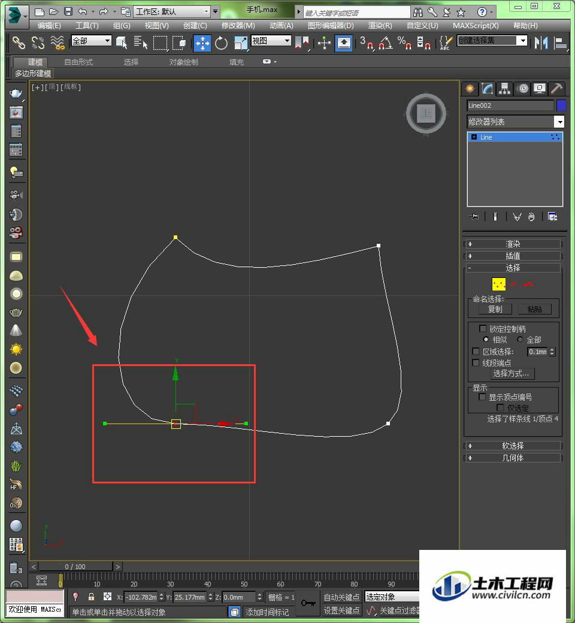Expand the 软选择 rollout

click(x=512, y=446)
